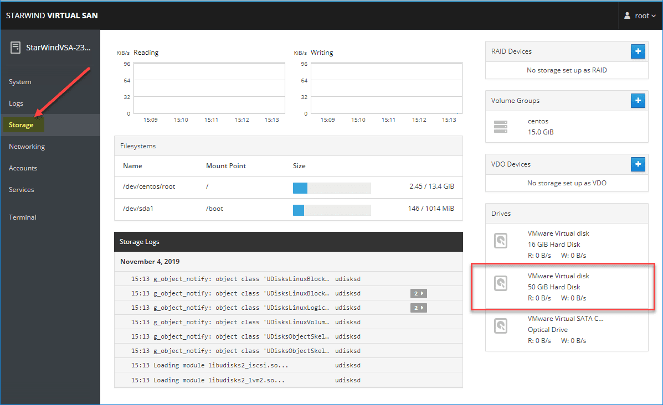Click the Filesystems panel heading
Image resolution: width=663 pixels, height=405 pixels.
(138, 146)
